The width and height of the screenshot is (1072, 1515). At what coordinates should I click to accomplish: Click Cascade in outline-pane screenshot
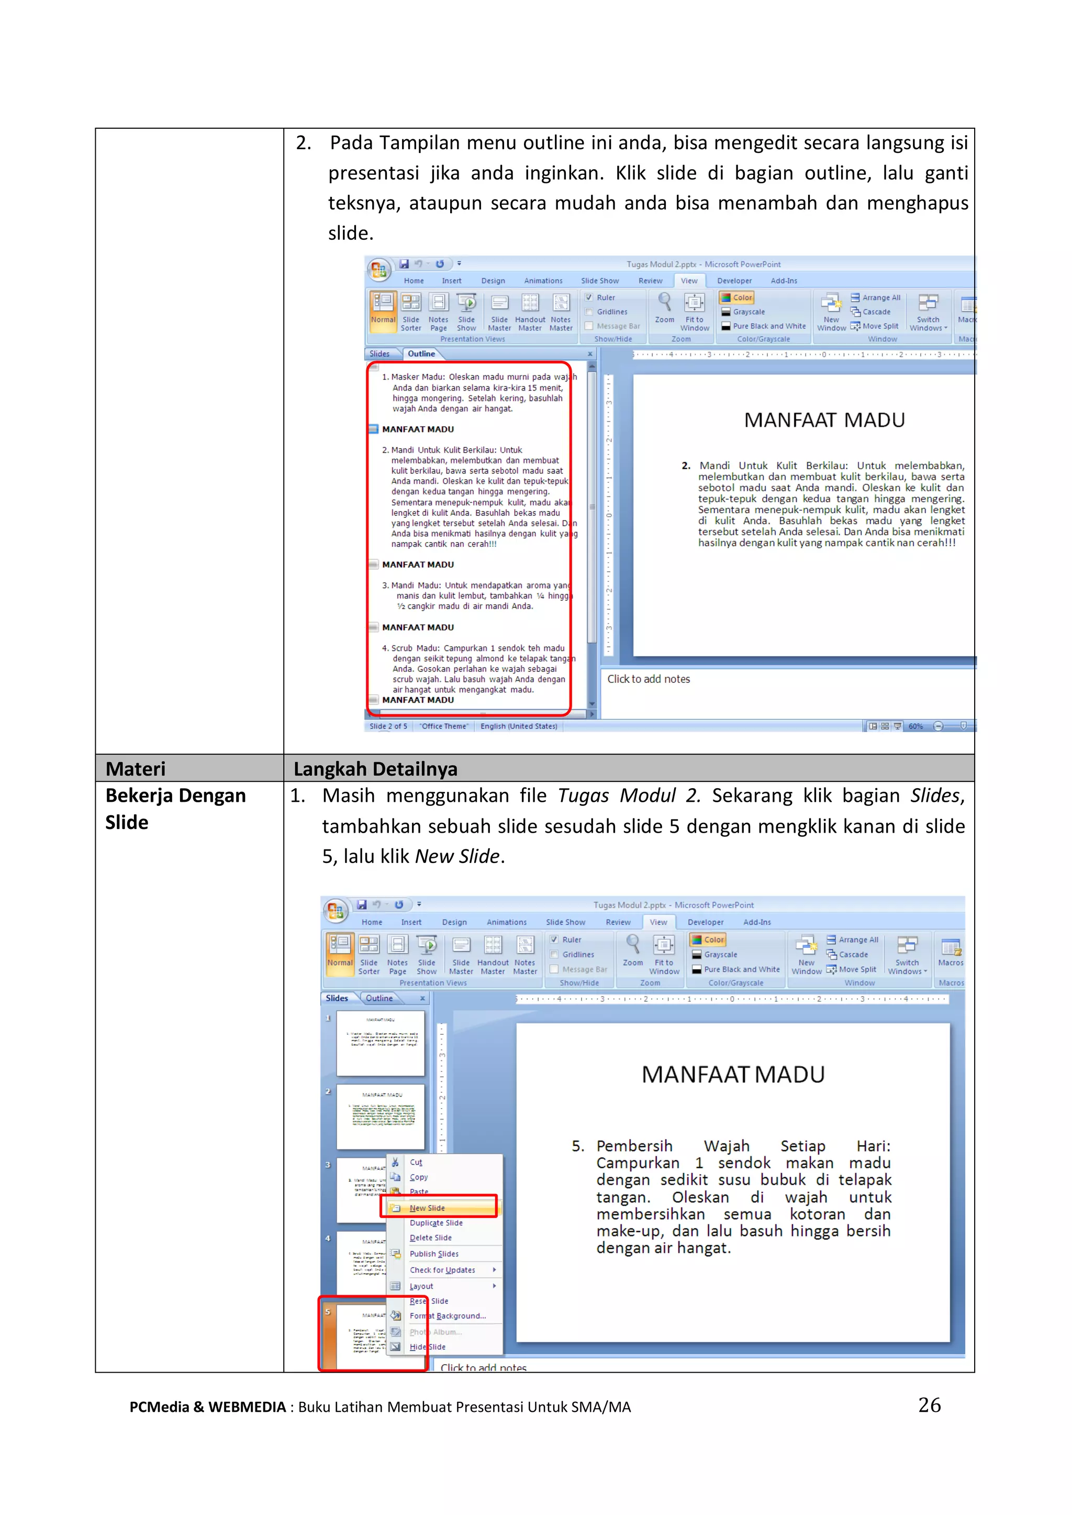870,312
